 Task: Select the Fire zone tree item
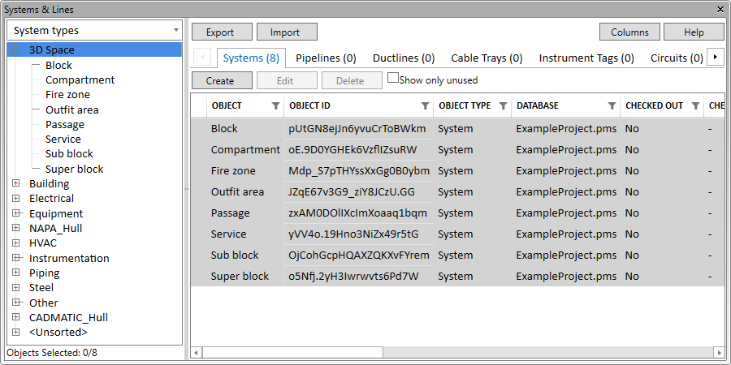coord(67,95)
